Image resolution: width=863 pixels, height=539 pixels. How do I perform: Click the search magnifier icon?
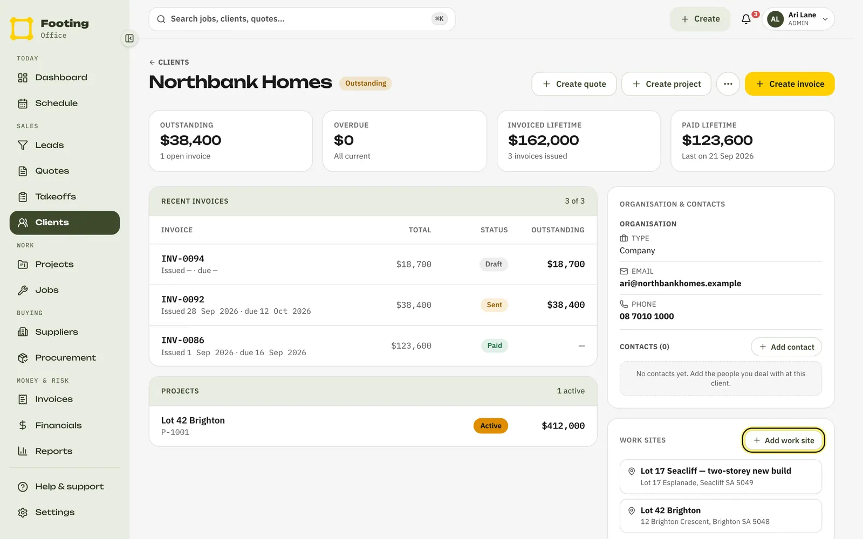161,19
